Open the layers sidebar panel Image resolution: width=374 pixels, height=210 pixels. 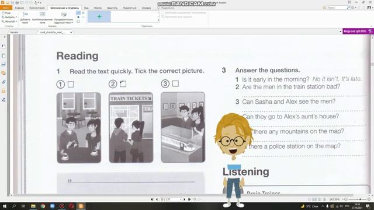pos(4,64)
